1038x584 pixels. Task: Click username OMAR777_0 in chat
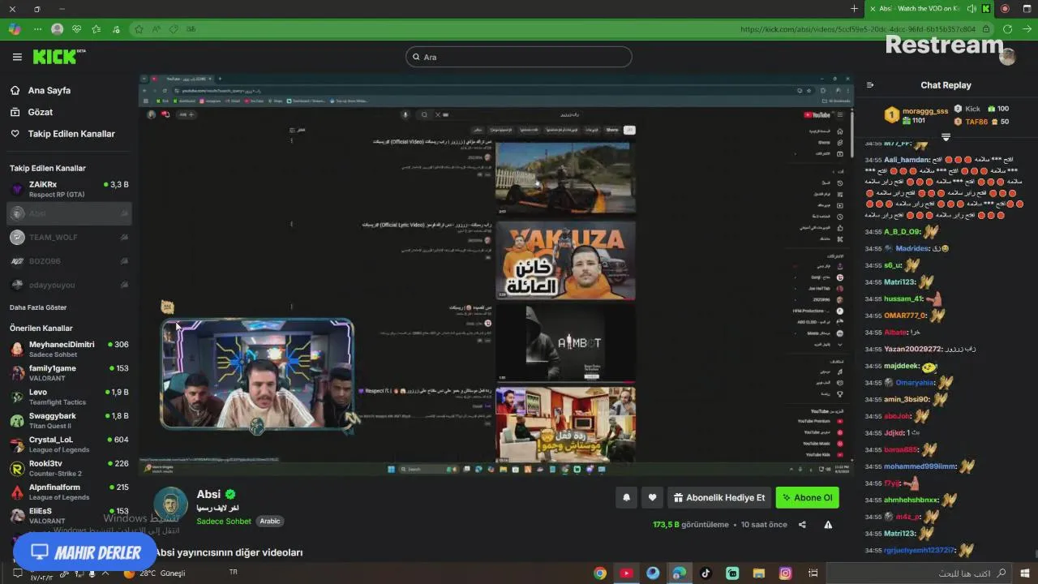[x=905, y=316]
